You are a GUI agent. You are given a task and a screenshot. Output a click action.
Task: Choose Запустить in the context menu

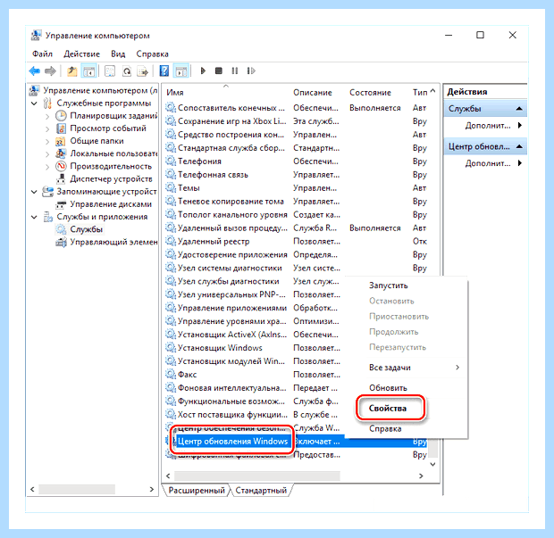click(389, 286)
